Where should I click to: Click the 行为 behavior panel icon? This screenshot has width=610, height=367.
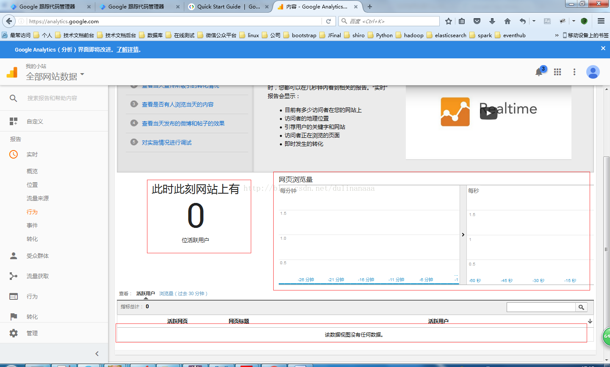coord(14,296)
